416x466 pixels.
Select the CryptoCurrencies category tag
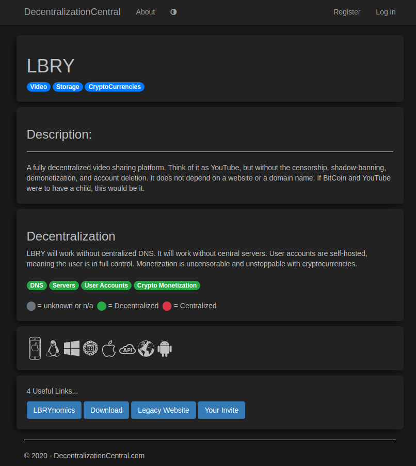[115, 87]
